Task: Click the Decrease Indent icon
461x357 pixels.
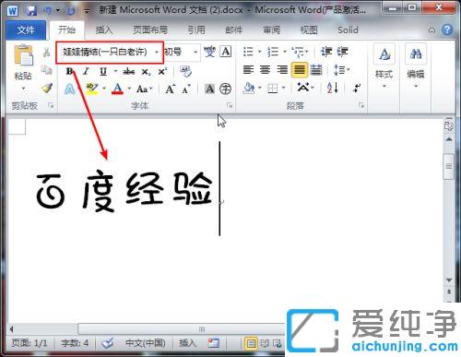Action: [326, 52]
